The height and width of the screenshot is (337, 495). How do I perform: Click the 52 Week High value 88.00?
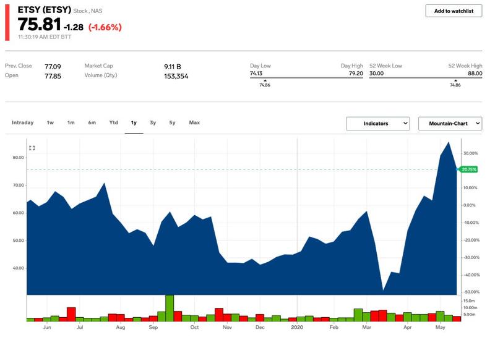[x=475, y=73]
